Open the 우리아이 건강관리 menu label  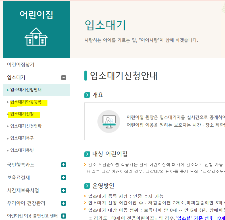26,203
